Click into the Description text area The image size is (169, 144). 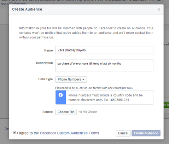pos(104,65)
